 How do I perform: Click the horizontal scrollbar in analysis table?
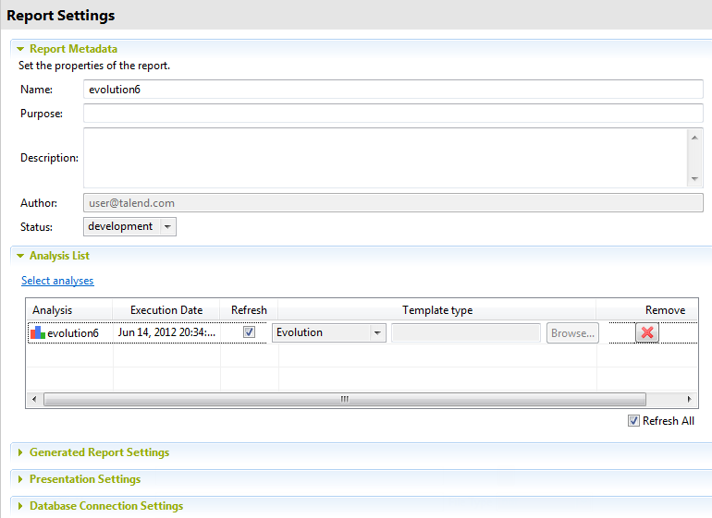coord(344,399)
